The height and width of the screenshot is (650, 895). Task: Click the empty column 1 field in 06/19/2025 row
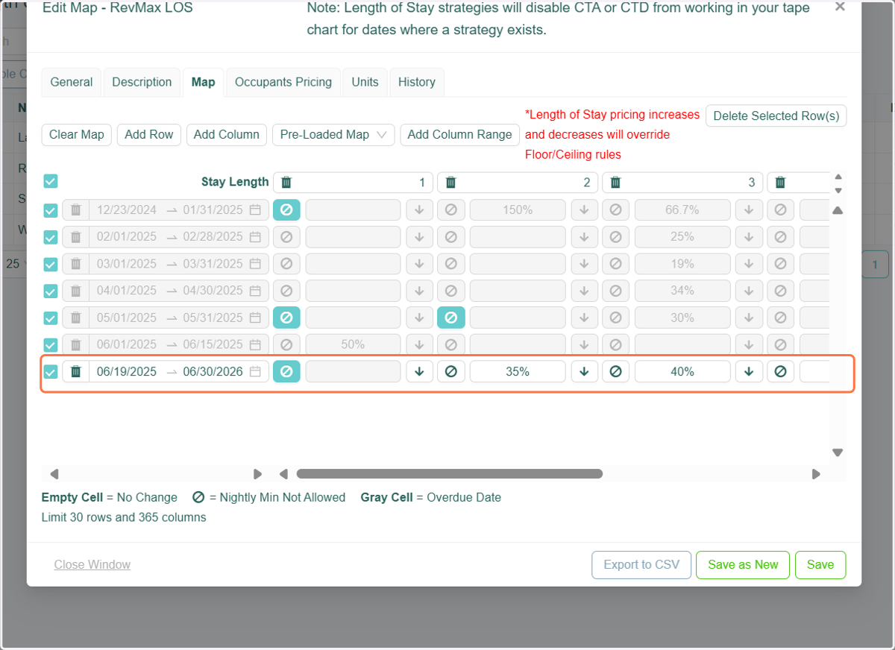(x=353, y=371)
